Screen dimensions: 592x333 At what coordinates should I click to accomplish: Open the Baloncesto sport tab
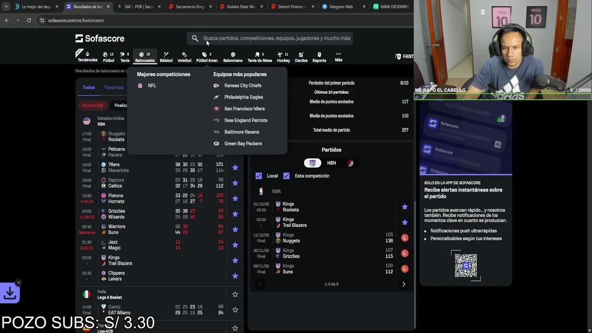tap(145, 57)
